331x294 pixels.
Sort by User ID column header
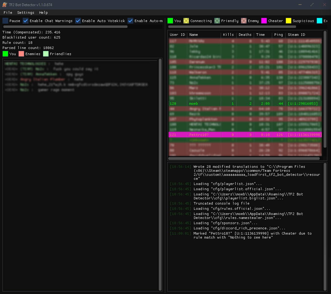point(177,35)
